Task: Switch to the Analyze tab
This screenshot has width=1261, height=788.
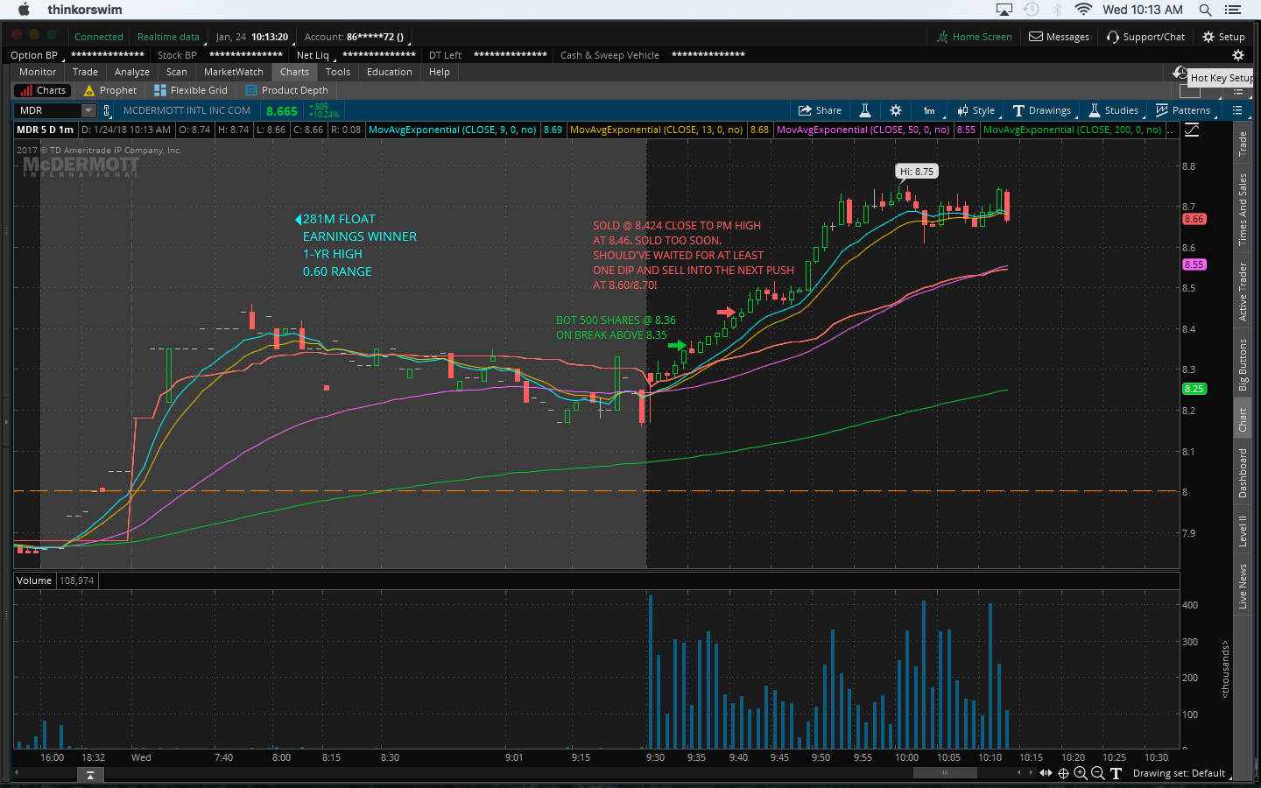Action: [132, 72]
